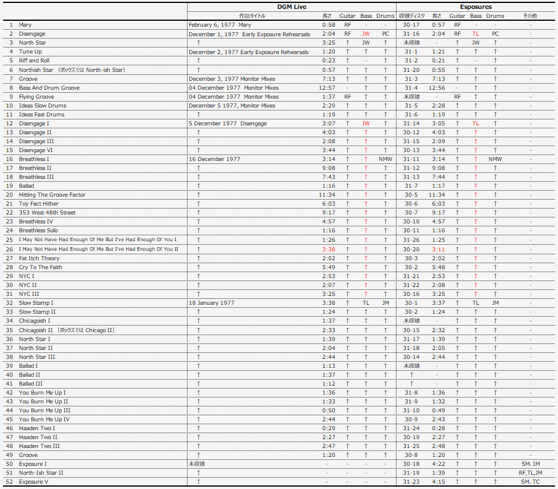
Task: Select the "5:49" length value
Action: click(x=328, y=267)
